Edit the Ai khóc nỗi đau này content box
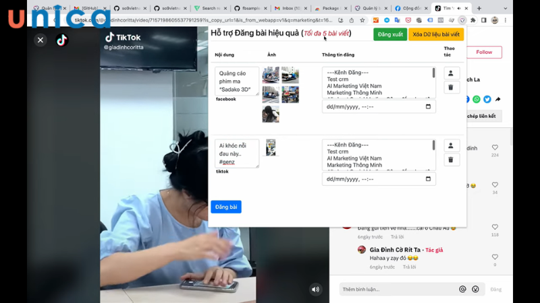540x303 pixels. click(x=237, y=154)
